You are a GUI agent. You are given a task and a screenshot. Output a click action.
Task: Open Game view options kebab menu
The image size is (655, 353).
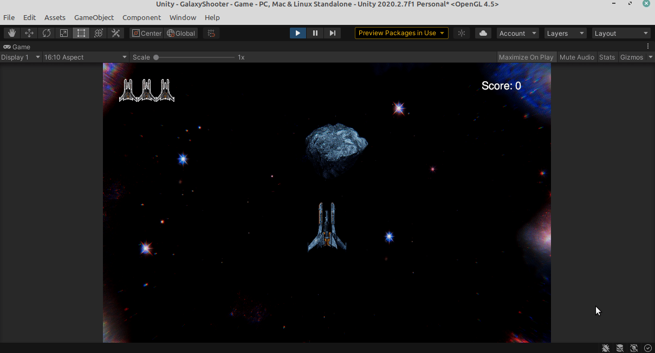click(x=648, y=47)
